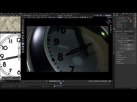Open the Output properties tab
Viewport: 137px width, 102px height.
[114, 36]
